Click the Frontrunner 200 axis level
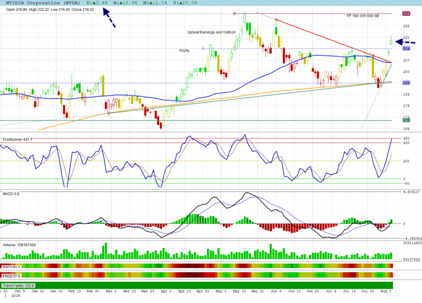The image size is (422, 303). click(406, 161)
